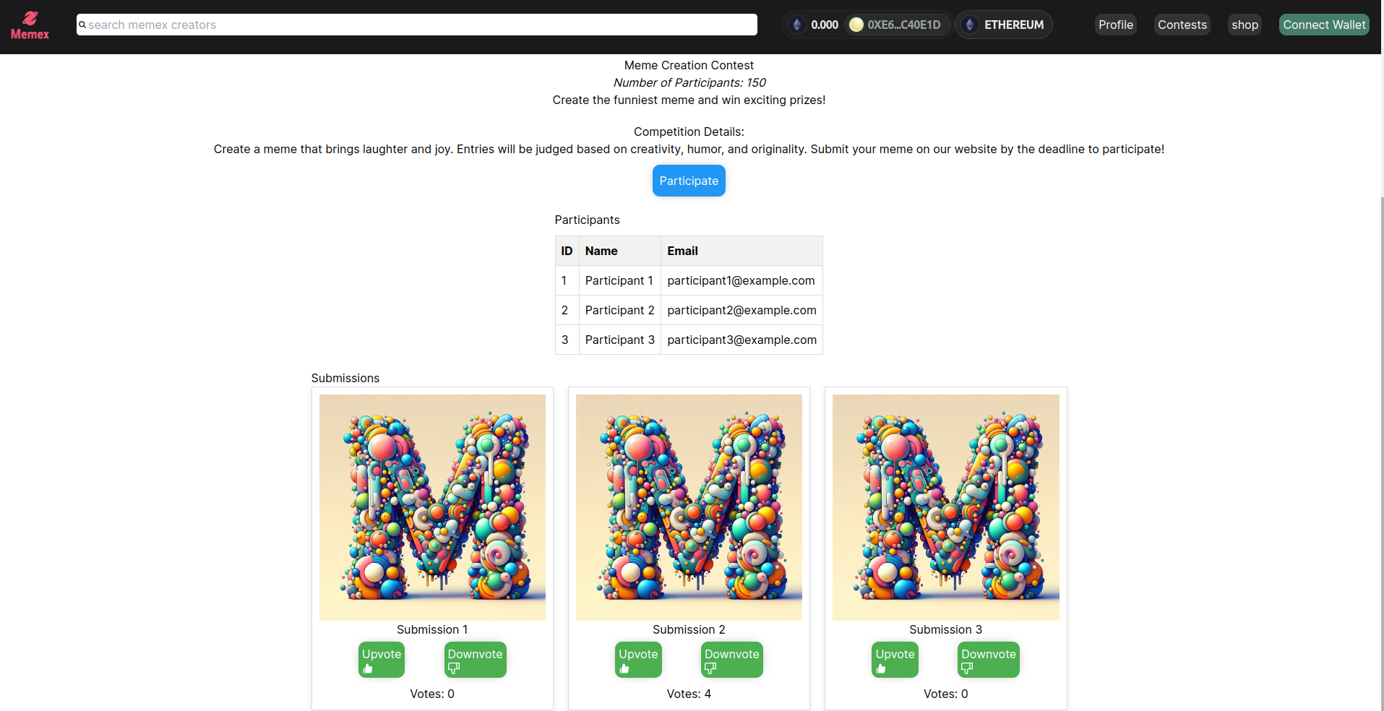Open the Profile page

tap(1115, 24)
